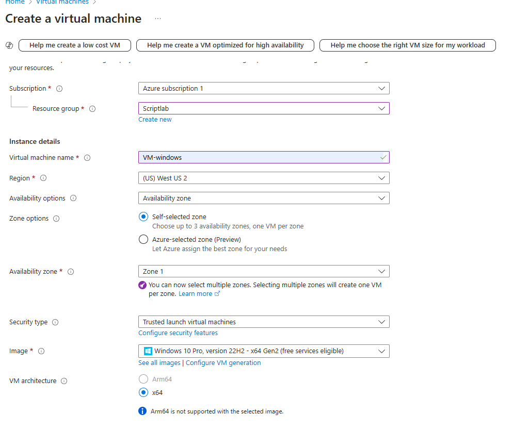Select the x64 architecture radio button

coord(143,392)
